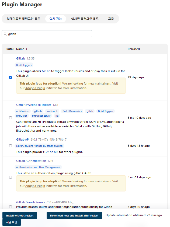Sort by the Name column header
The height and width of the screenshot is (227, 170).
coord(22,49)
